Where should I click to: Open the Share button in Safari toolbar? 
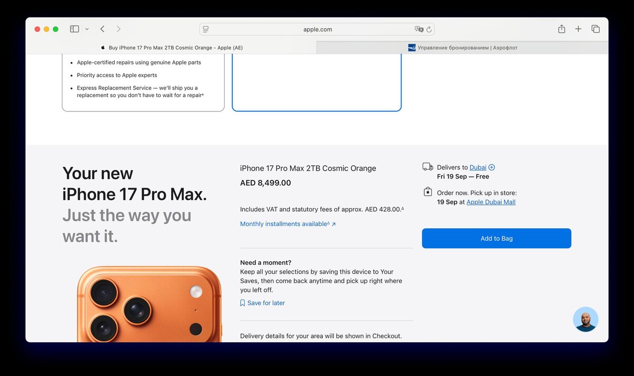click(x=562, y=29)
